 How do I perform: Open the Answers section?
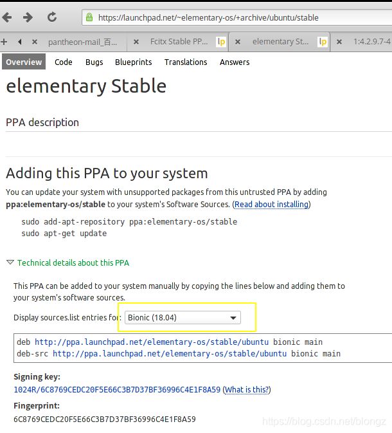[235, 62]
